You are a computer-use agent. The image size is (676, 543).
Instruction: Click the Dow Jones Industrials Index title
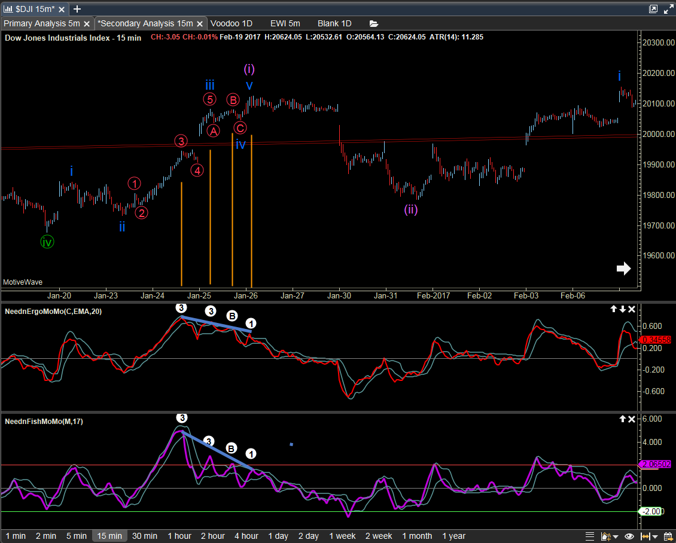click(x=73, y=38)
